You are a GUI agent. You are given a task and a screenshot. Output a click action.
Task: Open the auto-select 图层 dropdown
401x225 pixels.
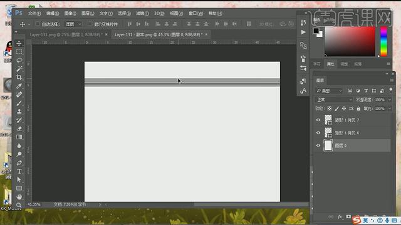73,24
